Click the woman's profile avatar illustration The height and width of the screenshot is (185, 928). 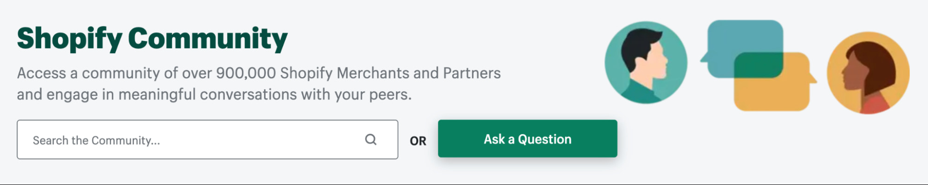click(868, 73)
